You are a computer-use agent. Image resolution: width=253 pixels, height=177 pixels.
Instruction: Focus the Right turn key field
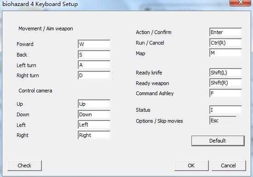click(x=94, y=75)
